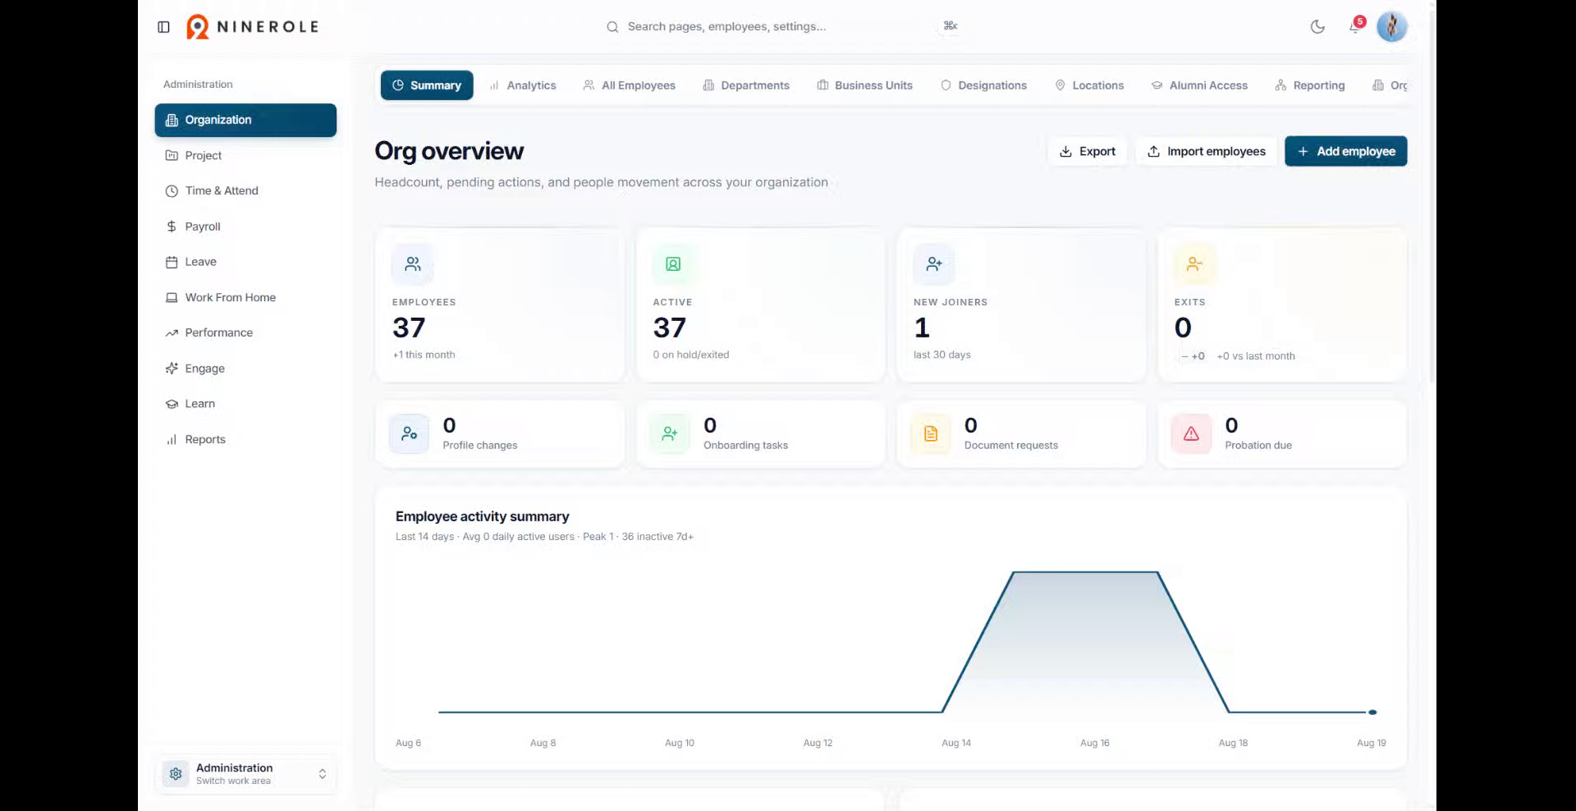This screenshot has height=811, width=1576.
Task: Open Work From Home section
Action: coord(245,297)
